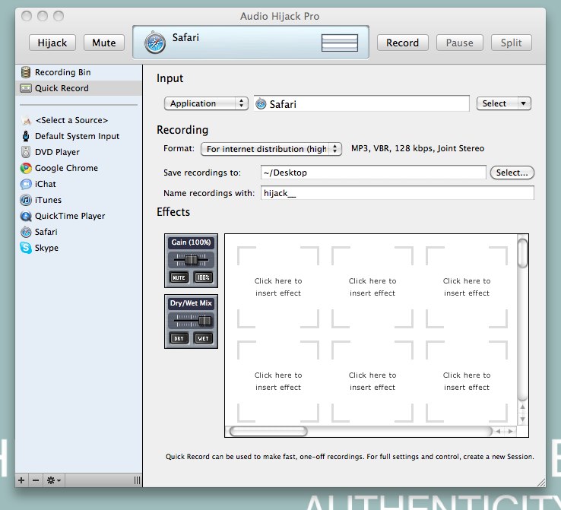This screenshot has width=561, height=510.
Task: Click effects scroll right arrow
Action: point(511,431)
